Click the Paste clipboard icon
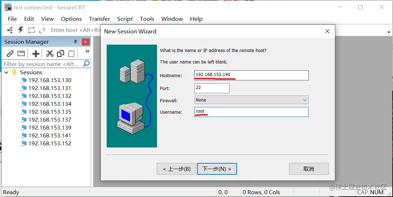 (71, 53)
